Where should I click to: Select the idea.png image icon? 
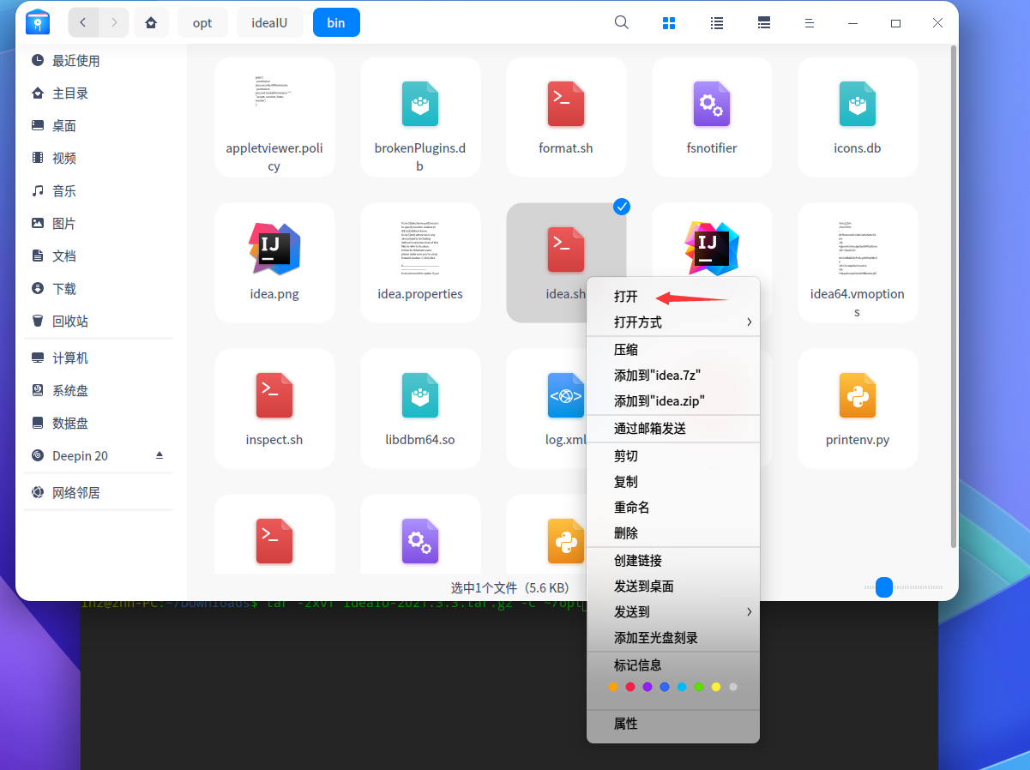click(x=274, y=249)
